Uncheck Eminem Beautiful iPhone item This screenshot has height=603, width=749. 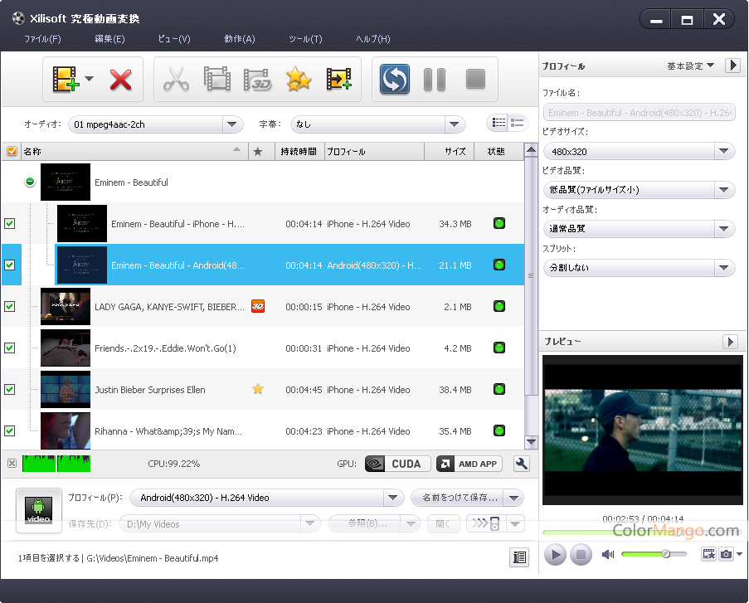(10, 224)
